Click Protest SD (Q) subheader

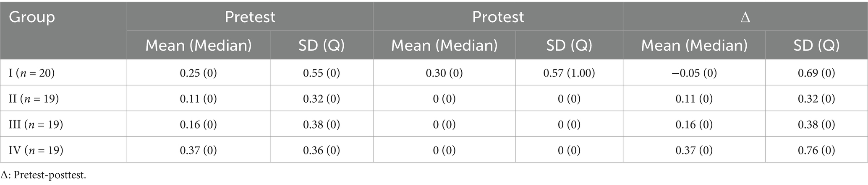click(569, 45)
